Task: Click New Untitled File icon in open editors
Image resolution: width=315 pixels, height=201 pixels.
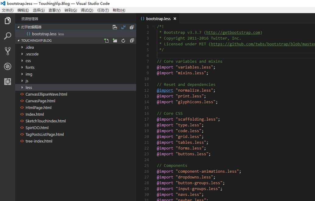Action: pos(115,27)
